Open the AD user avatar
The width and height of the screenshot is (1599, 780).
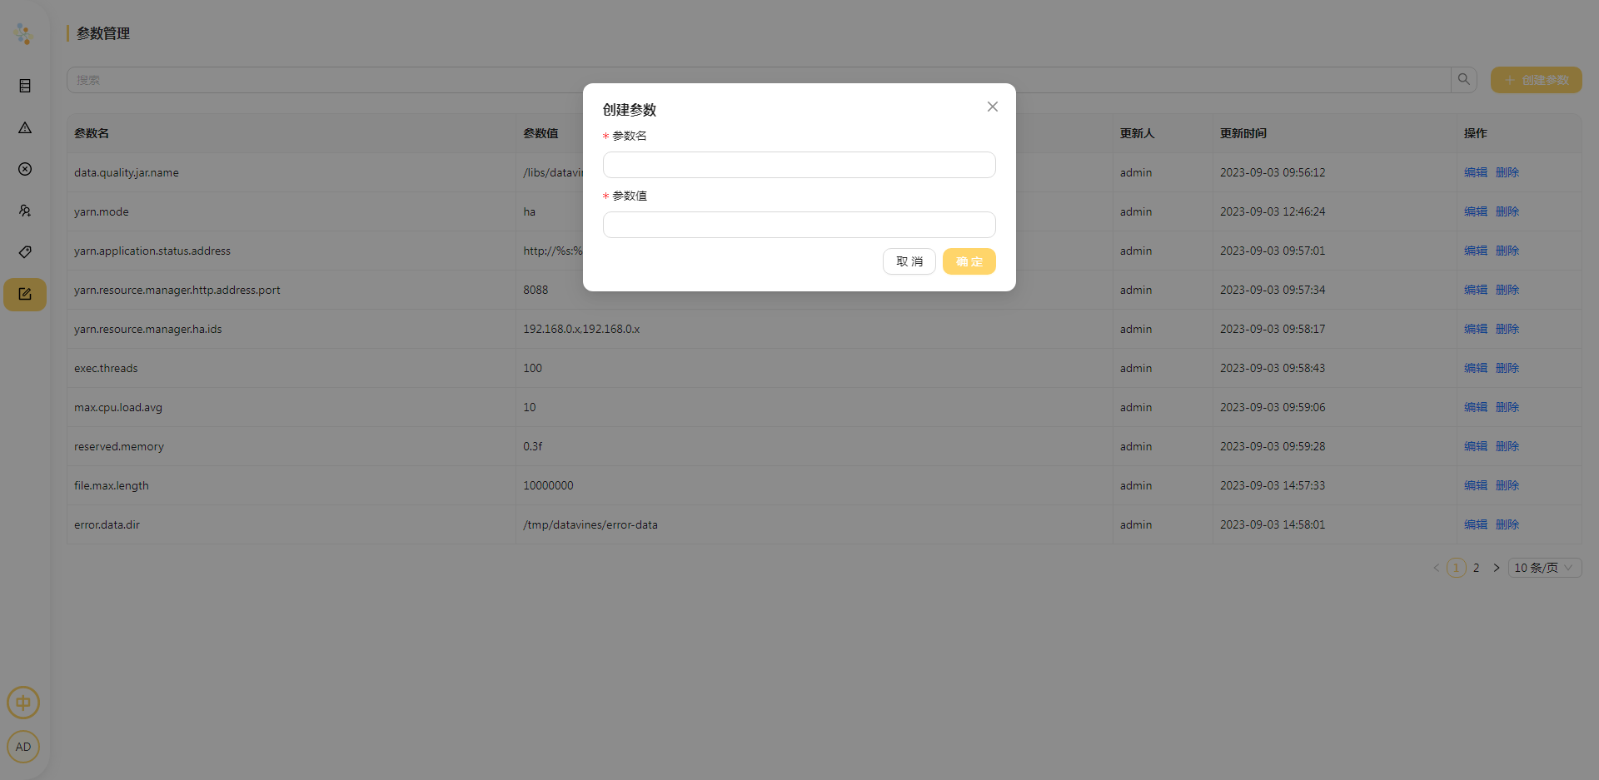tap(23, 747)
